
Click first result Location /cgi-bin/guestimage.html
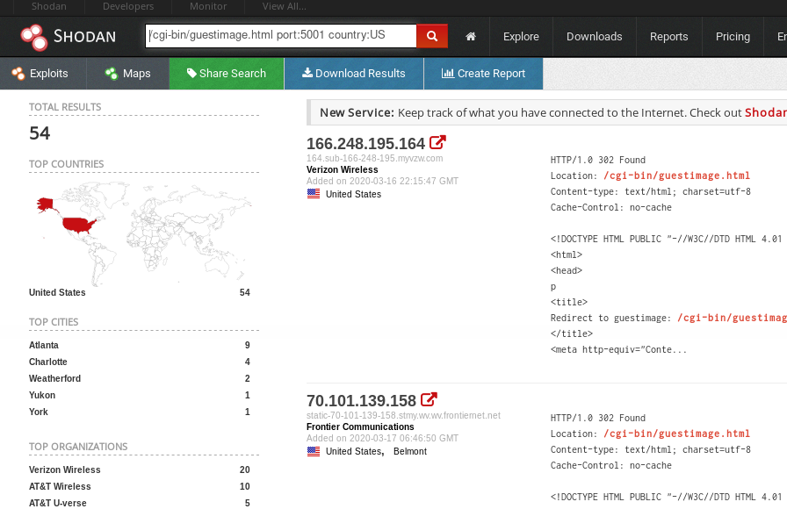tap(676, 176)
